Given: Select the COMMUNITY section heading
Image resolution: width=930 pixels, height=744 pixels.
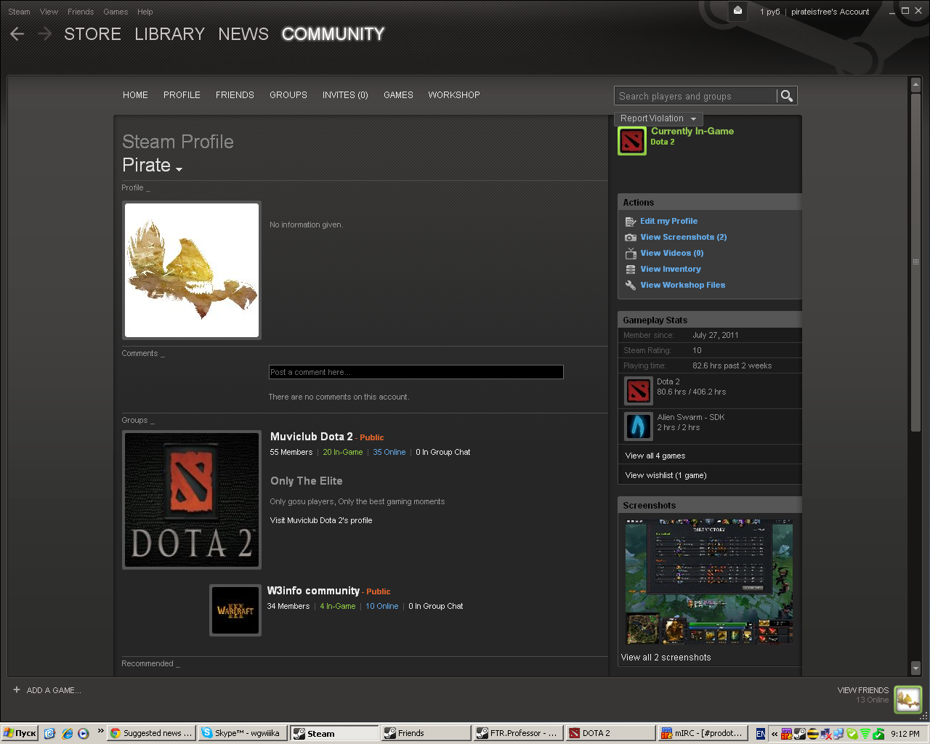Looking at the screenshot, I should tap(333, 34).
